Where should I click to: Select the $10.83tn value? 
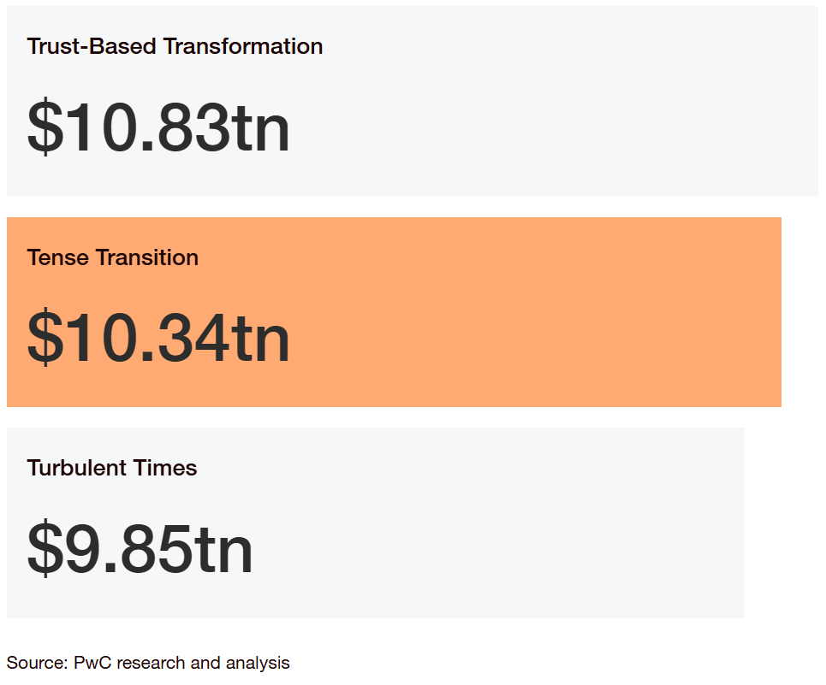(158, 127)
